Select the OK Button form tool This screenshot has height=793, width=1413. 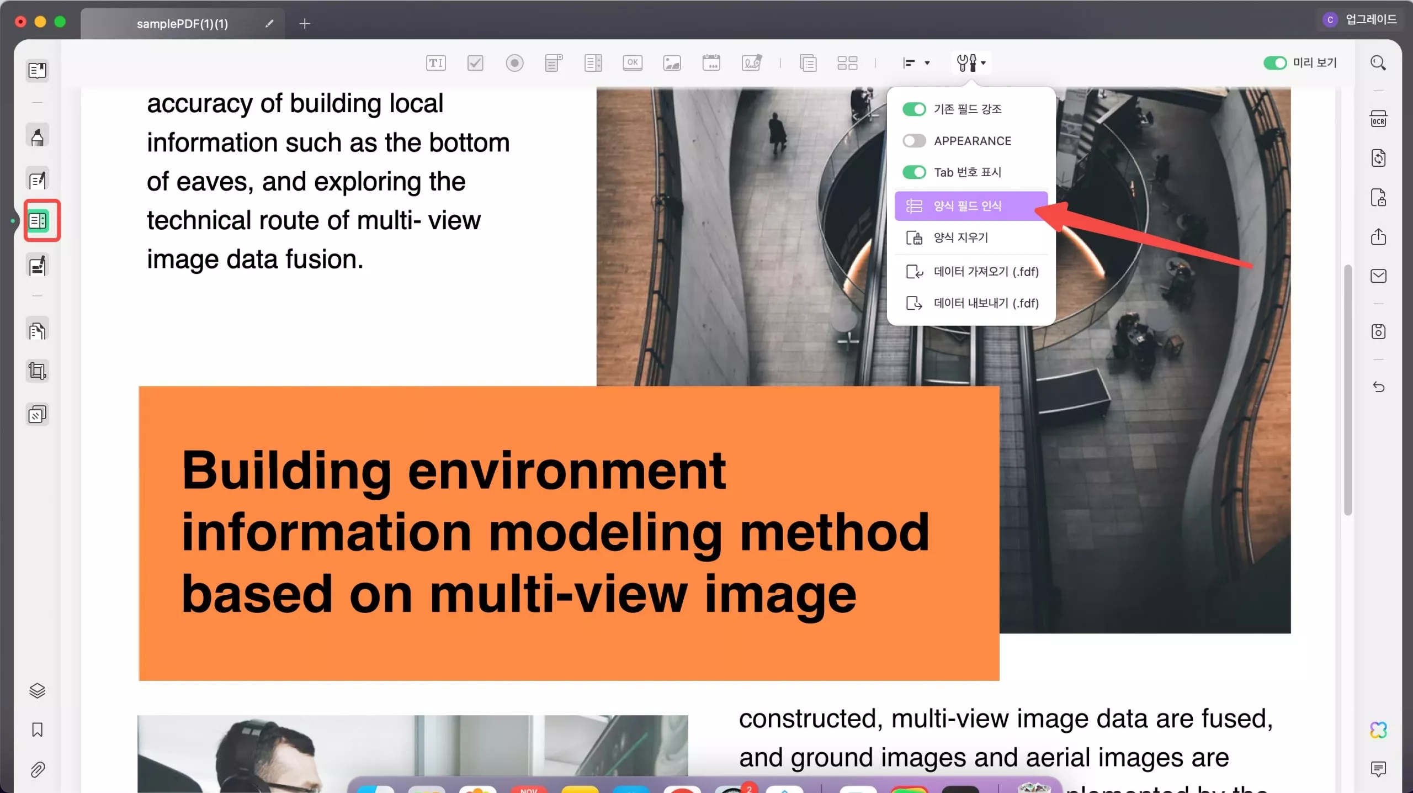[633, 62]
